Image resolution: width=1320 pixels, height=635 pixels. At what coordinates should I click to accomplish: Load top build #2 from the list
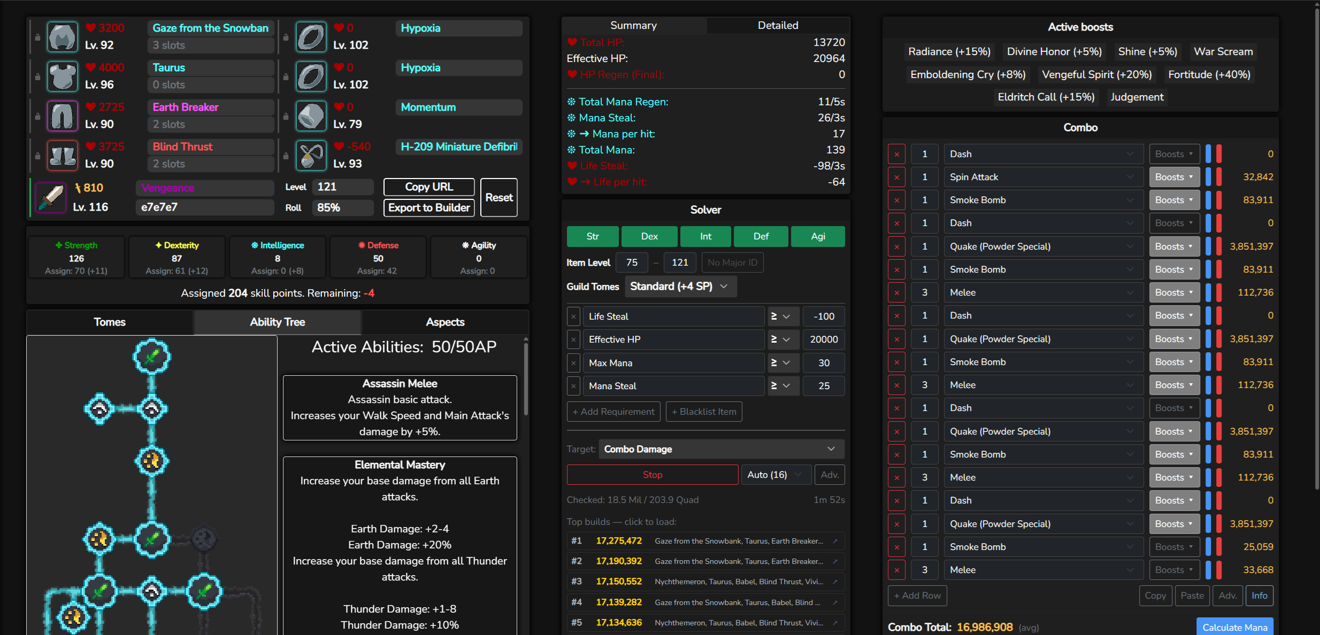(705, 561)
